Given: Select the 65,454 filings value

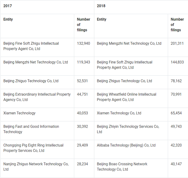Looking at the screenshot, I should [176, 113].
